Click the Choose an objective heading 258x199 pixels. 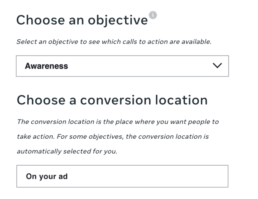[x=82, y=20]
